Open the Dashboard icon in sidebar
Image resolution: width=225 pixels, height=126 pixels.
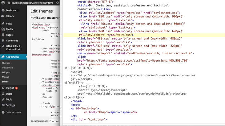point(3,10)
